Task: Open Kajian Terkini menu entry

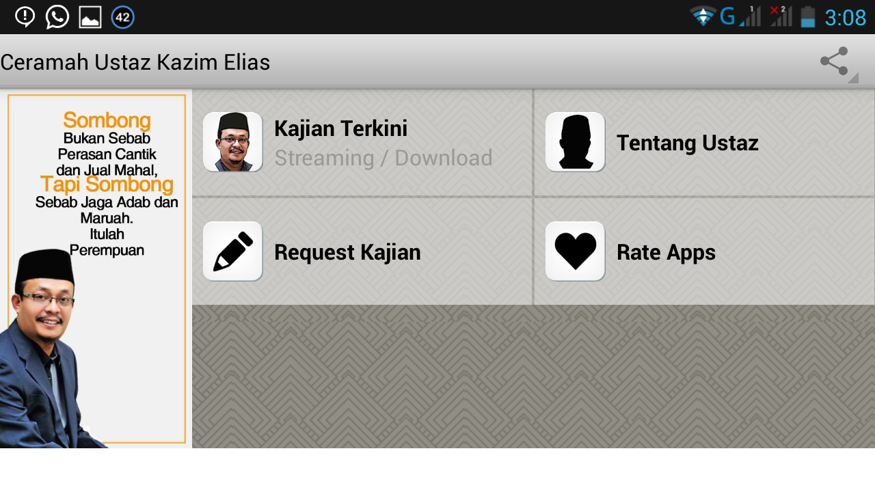Action: coord(362,142)
